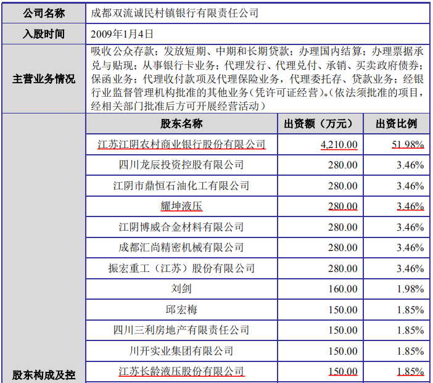Click 3.46% in the 四川龙辰投资控股 row
The height and width of the screenshot is (383, 433).
pos(410,165)
